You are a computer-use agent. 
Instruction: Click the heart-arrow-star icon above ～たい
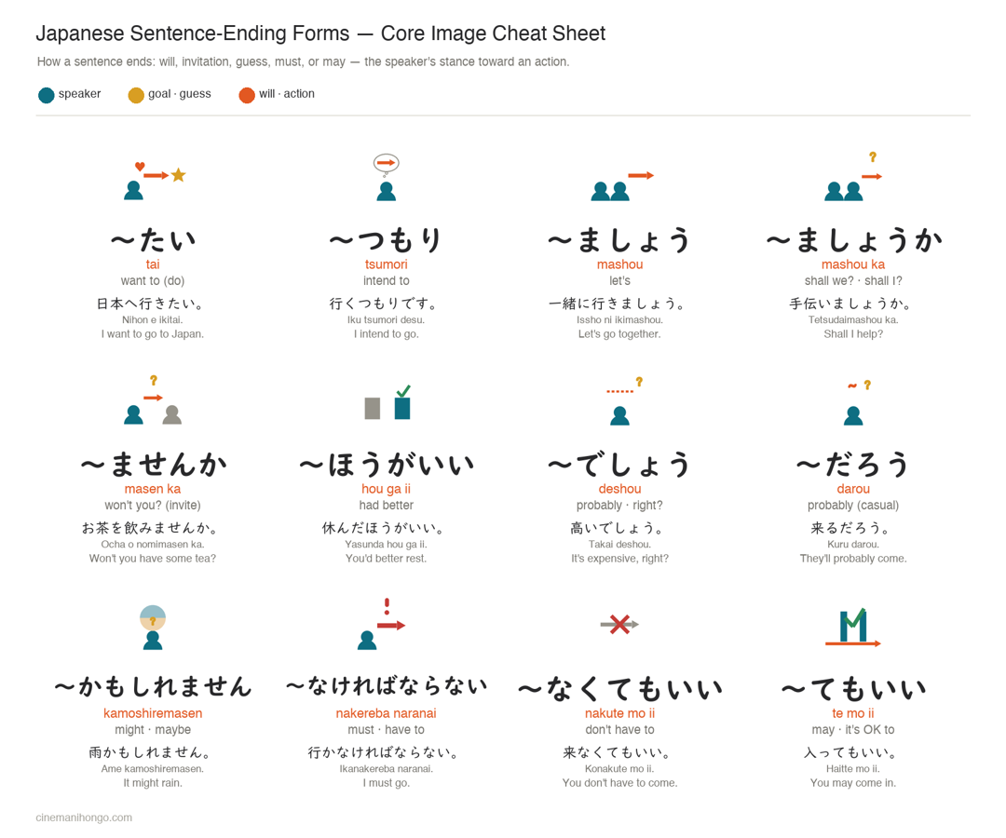pyautogui.click(x=155, y=180)
